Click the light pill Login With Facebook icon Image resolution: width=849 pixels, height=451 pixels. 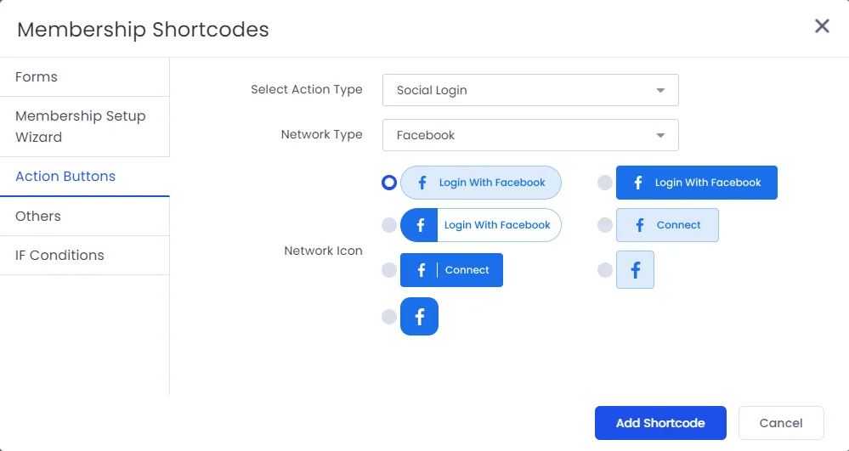point(480,183)
